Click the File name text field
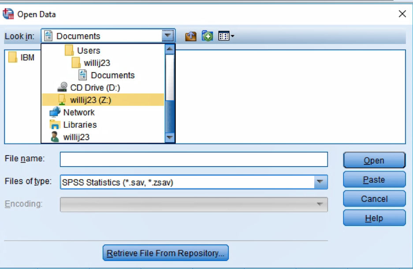Image resolution: width=413 pixels, height=269 pixels. 193,159
